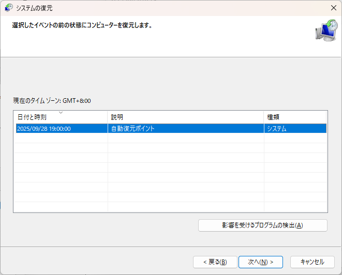Click the システム type cell in row
This screenshot has width=342, height=275.
277,129
